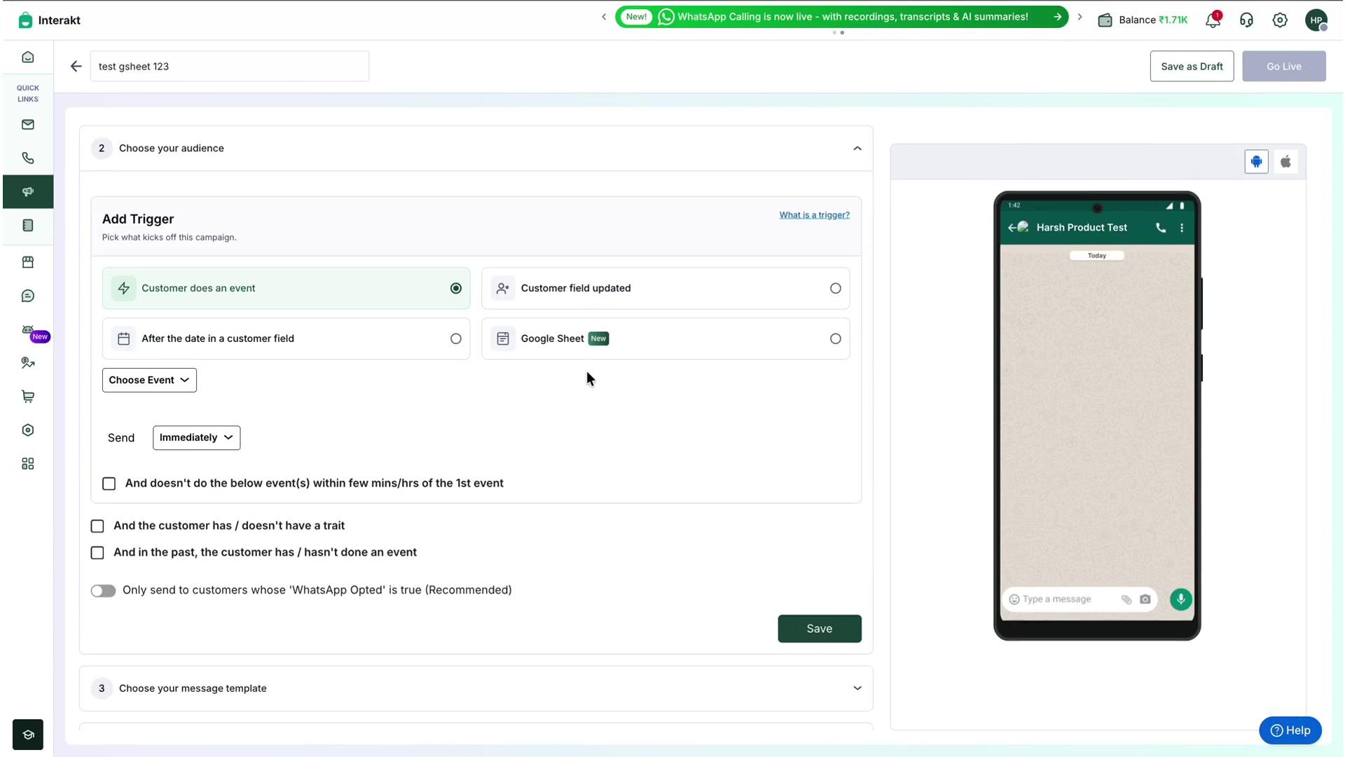Open the Immediately send timing dropdown
The image size is (1345, 757).
tap(196, 437)
